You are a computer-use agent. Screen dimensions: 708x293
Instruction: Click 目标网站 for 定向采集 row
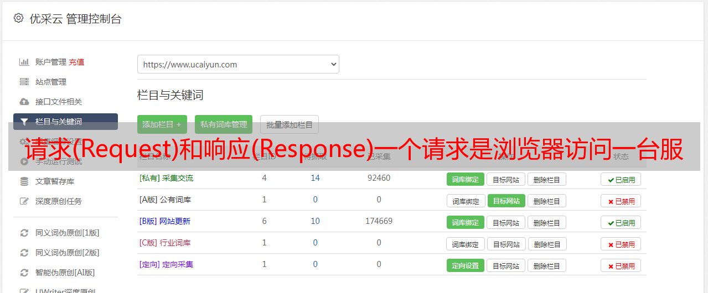click(506, 265)
